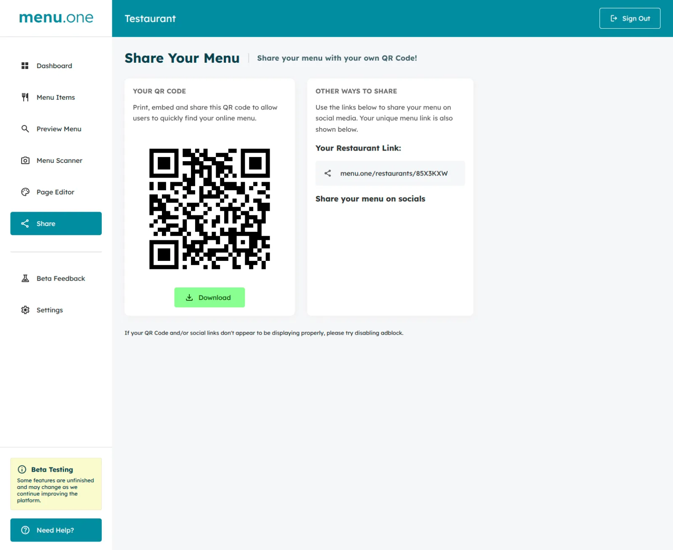The height and width of the screenshot is (550, 673).
Task: Go to Menu Items
Action: click(56, 97)
